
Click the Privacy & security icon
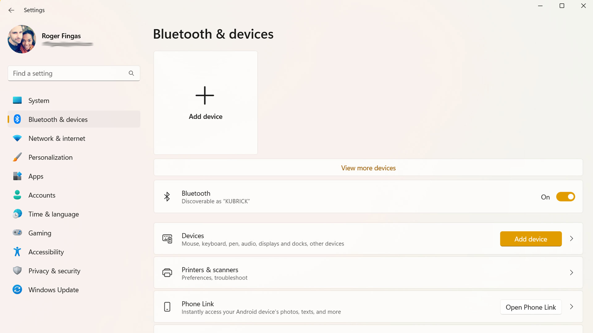18,271
